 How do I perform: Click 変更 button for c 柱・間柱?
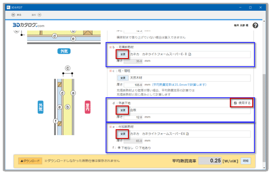[x=123, y=78]
